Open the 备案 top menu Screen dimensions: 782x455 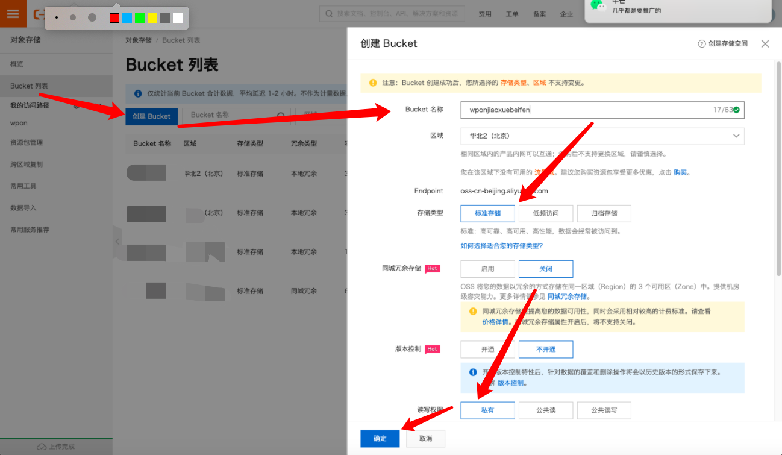pyautogui.click(x=539, y=14)
